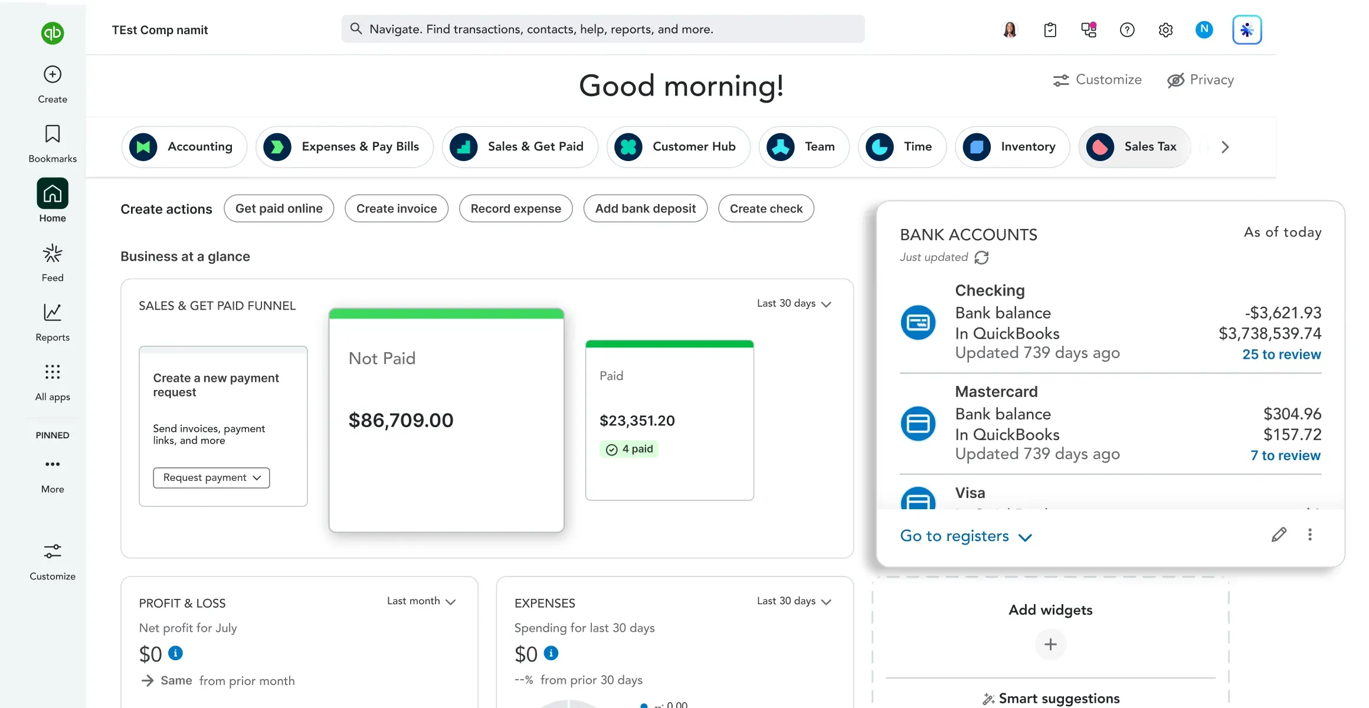This screenshot has width=1369, height=708.
Task: Switch to the Sales Tax tab
Action: [1134, 147]
